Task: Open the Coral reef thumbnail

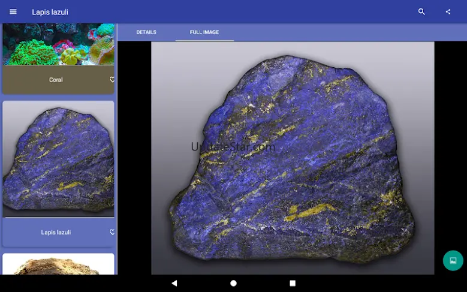Action: tap(58, 44)
